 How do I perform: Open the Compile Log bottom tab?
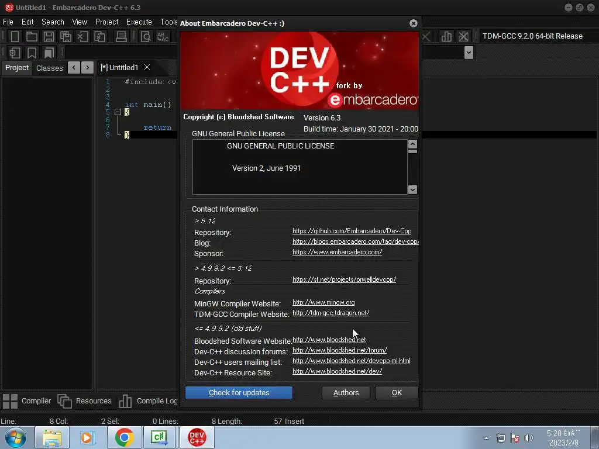[147, 401]
